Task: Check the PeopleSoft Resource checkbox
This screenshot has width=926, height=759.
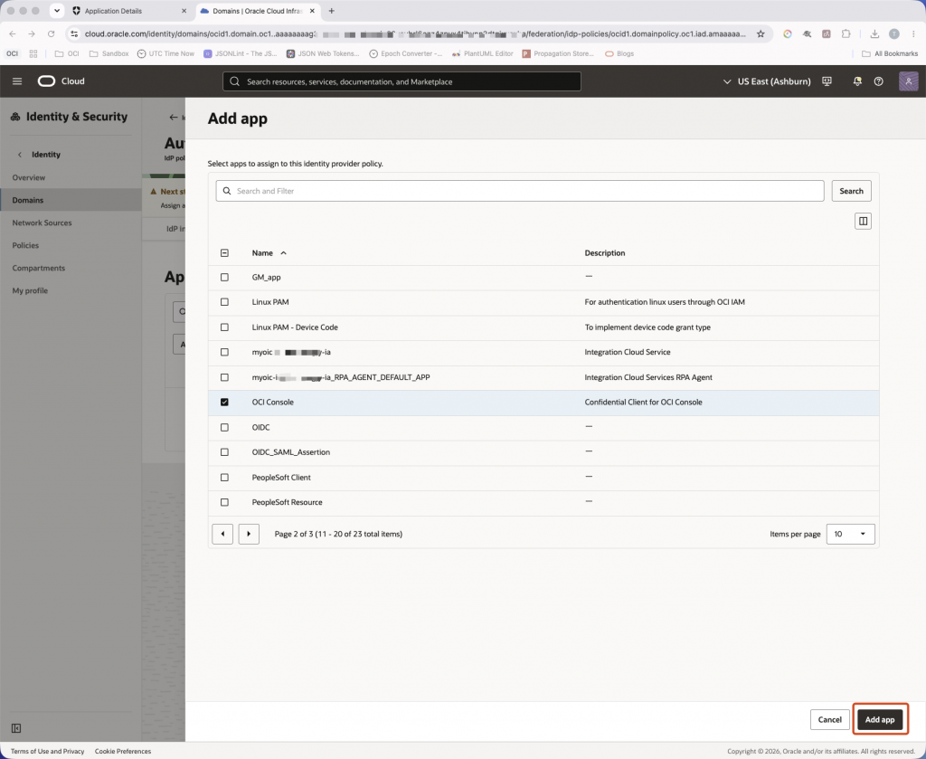Action: pyautogui.click(x=224, y=502)
